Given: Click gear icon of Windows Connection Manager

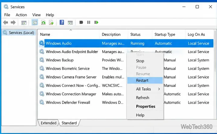Looking at the screenshot, I should click(42, 94).
